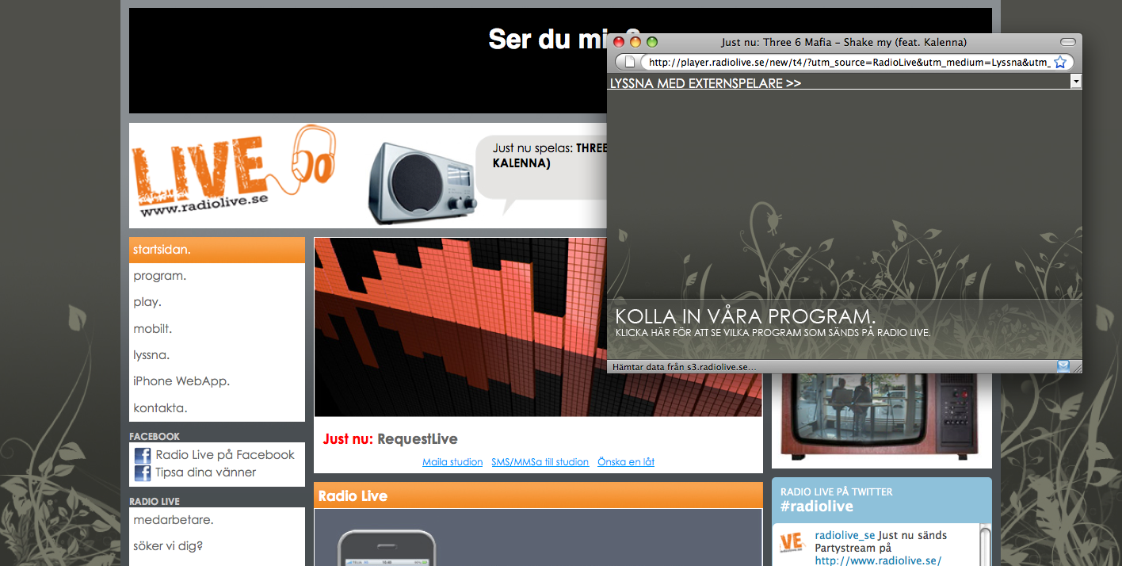This screenshot has height=566, width=1122.
Task: Click the Facebook icon beside Tipsa dina vänner
Action: 143,473
